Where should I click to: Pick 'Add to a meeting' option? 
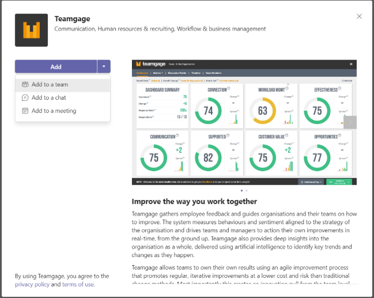[54, 111]
